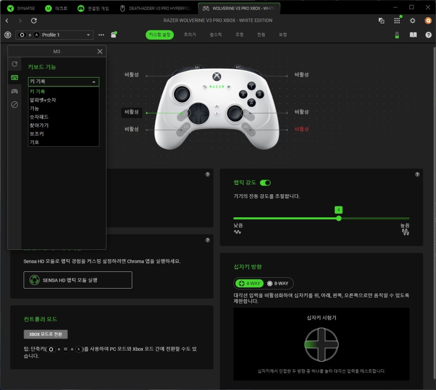Click the XBOX 모드로 전환 button
This screenshot has width=436, height=390.
point(46,334)
